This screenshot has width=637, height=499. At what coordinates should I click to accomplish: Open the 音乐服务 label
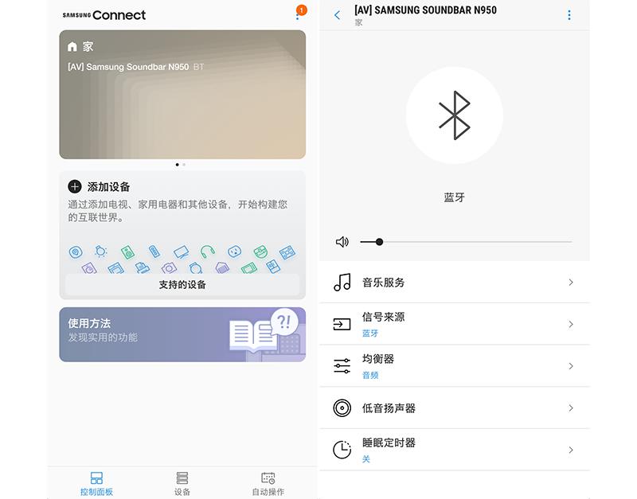(x=384, y=283)
